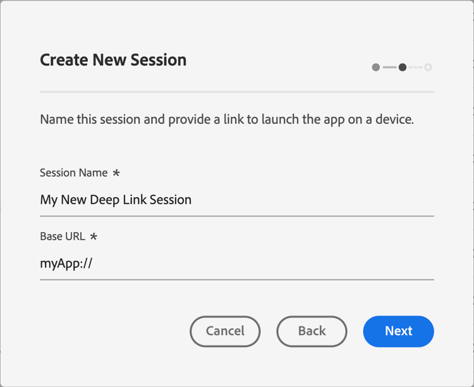Select the first step indicator dot
This screenshot has height=387, width=474.
point(376,67)
